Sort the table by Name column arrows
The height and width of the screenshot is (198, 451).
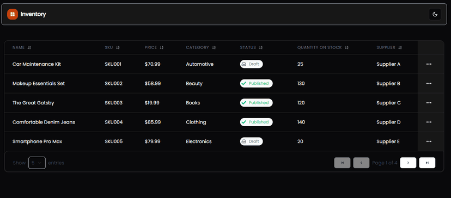coord(29,48)
